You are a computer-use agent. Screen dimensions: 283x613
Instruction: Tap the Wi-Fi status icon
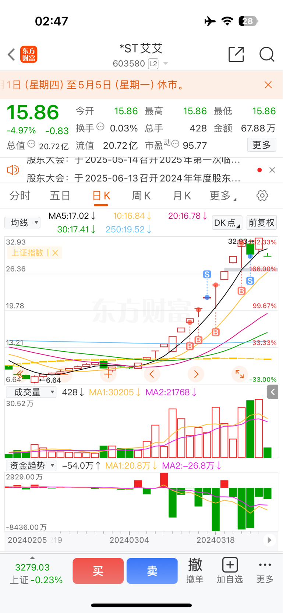coord(227,21)
